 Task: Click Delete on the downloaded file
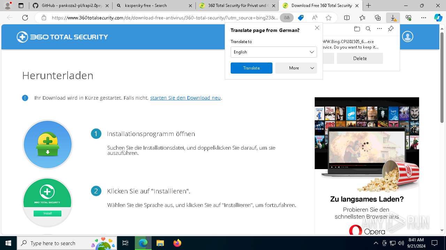(360, 58)
